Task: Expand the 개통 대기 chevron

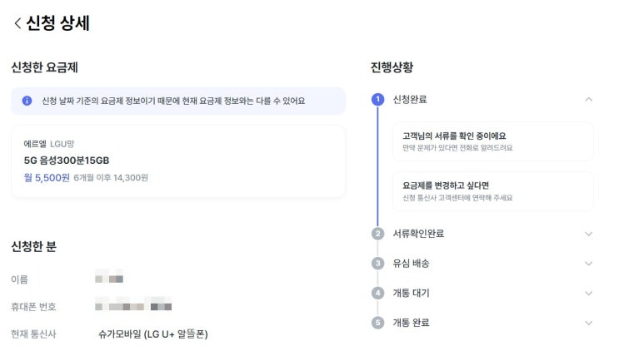Action: pyautogui.click(x=588, y=293)
